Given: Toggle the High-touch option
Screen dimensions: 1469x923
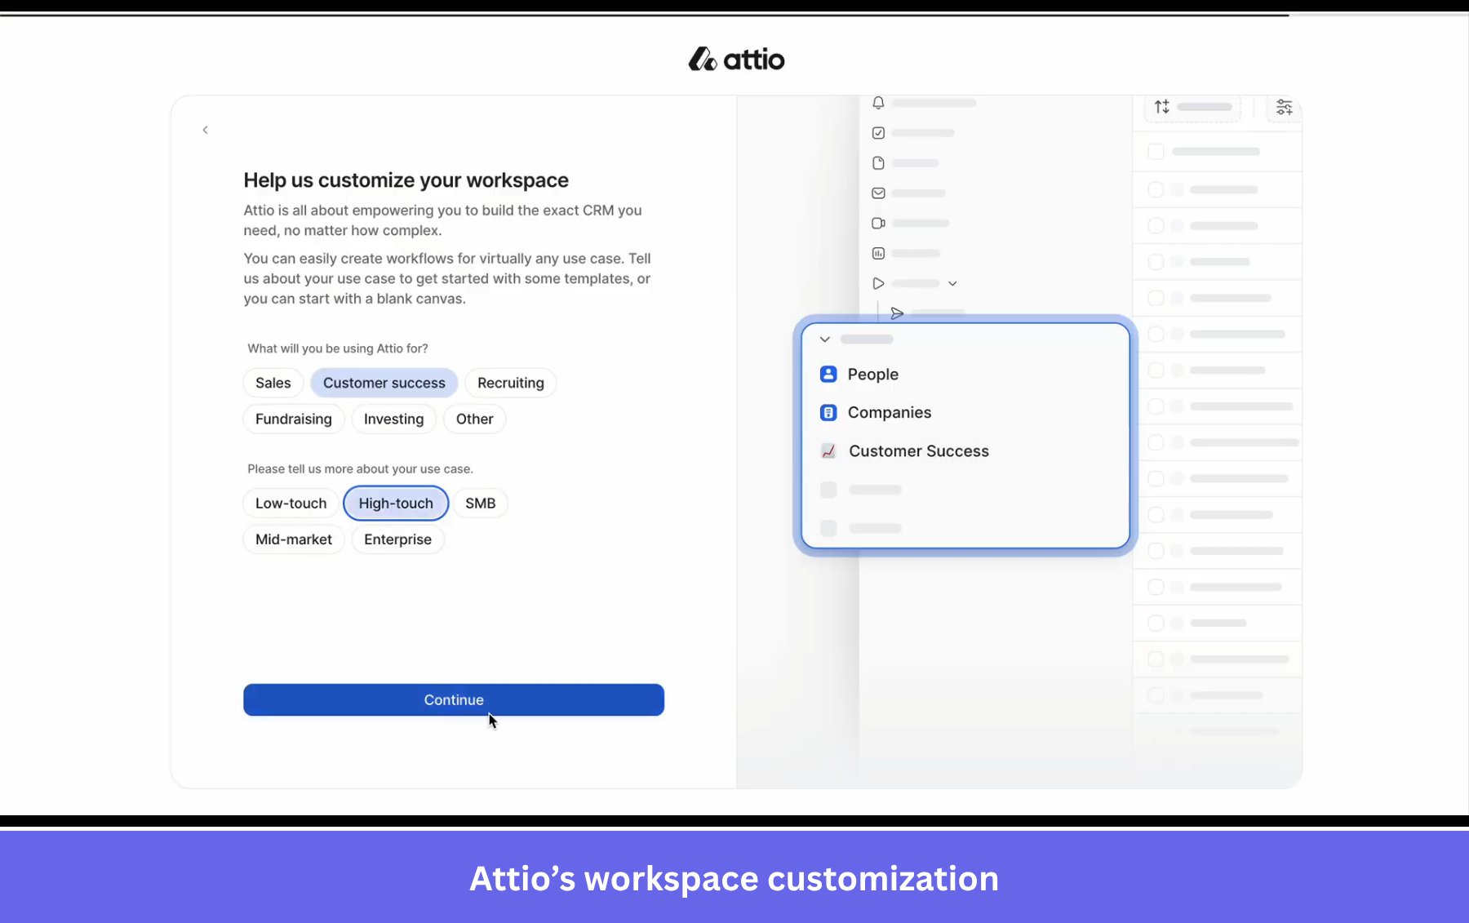Looking at the screenshot, I should pyautogui.click(x=396, y=503).
